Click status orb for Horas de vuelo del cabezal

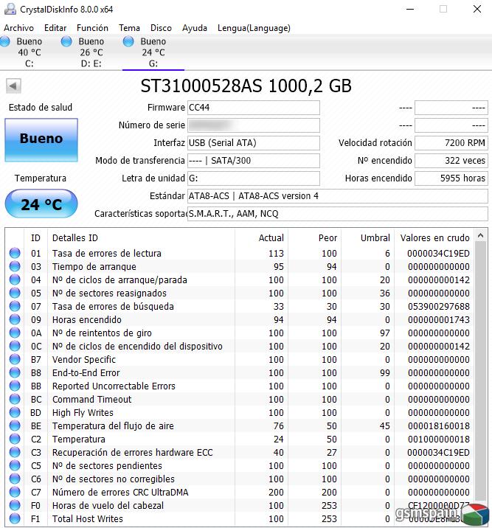15,505
